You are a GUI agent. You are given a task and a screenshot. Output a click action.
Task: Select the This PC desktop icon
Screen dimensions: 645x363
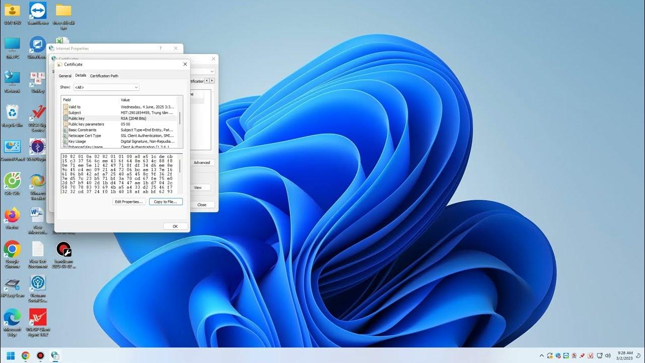pos(12,47)
